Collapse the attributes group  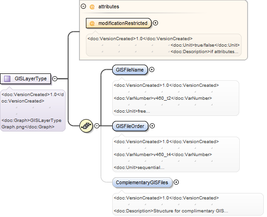pyautogui.click(x=83, y=6)
